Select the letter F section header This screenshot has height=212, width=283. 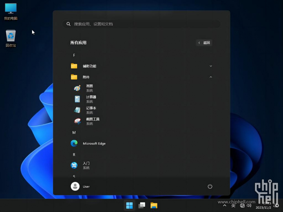tap(74, 55)
